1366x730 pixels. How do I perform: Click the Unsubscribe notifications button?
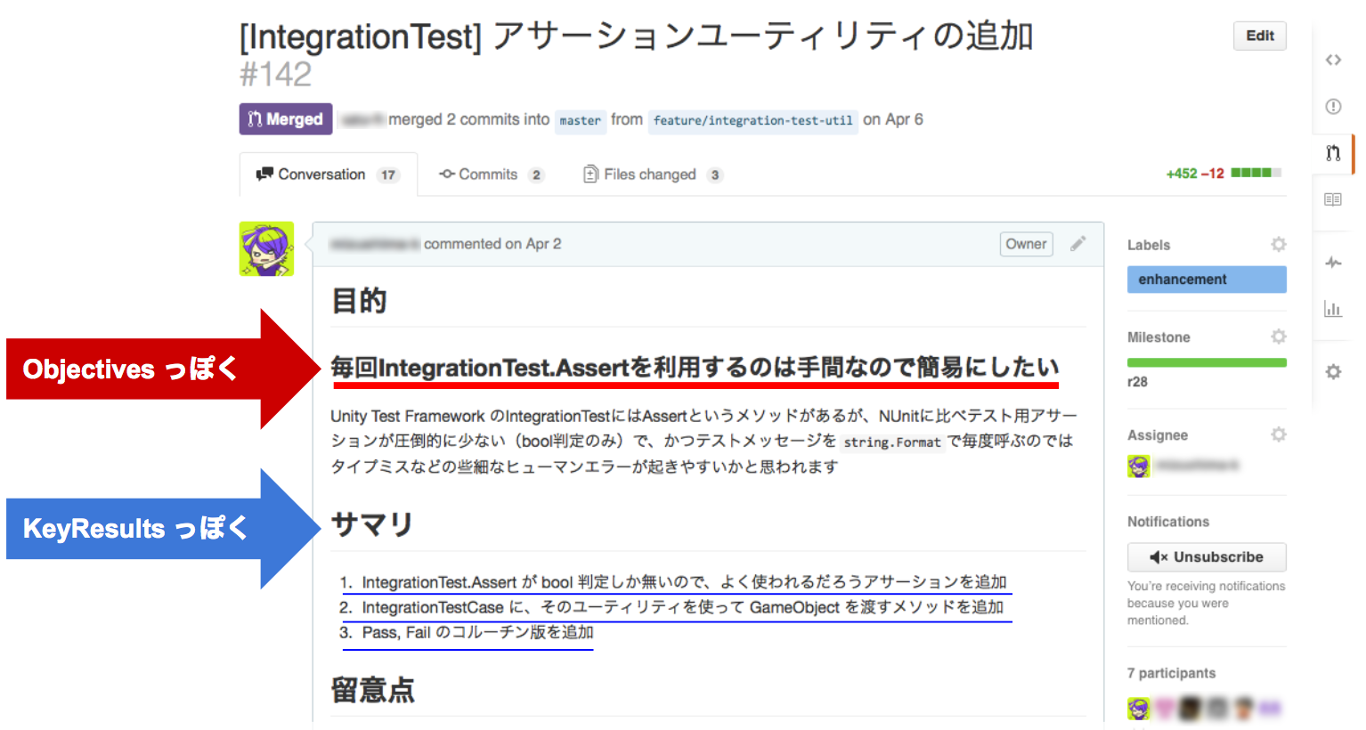click(1206, 557)
